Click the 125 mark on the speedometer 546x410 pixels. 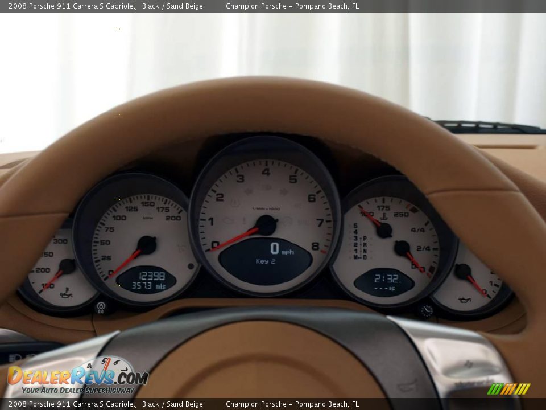tap(131, 209)
